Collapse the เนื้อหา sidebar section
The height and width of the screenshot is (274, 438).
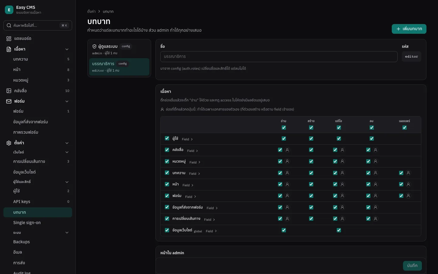[67, 49]
